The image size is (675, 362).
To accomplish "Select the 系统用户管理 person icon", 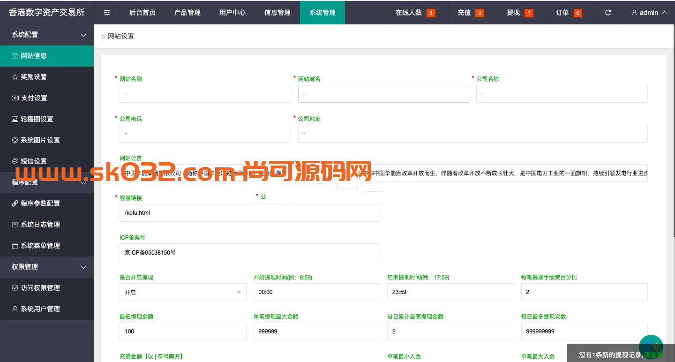I will click(x=15, y=309).
